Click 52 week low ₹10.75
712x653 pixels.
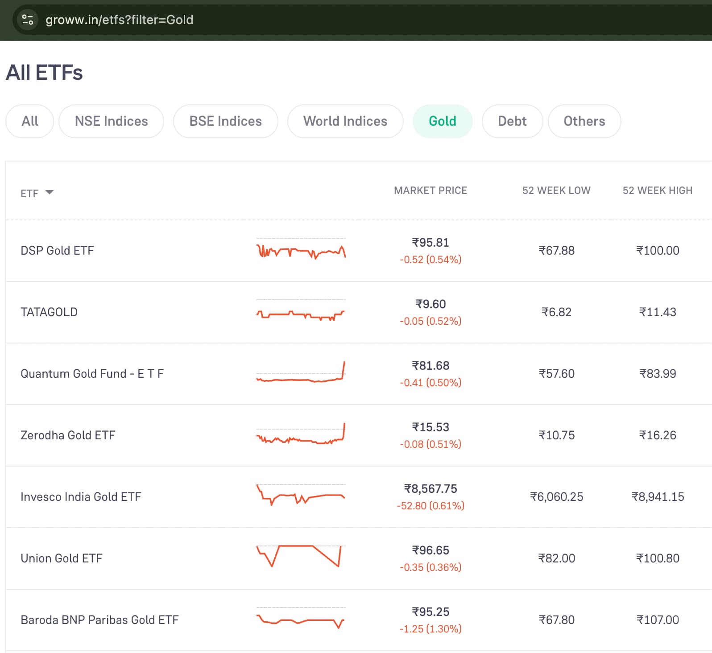[x=556, y=435]
